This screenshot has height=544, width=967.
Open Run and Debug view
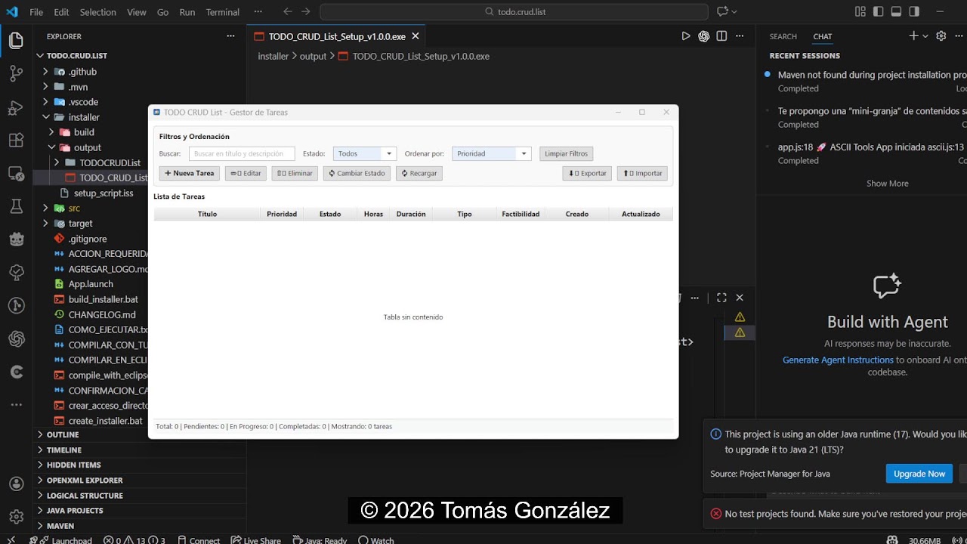click(16, 107)
